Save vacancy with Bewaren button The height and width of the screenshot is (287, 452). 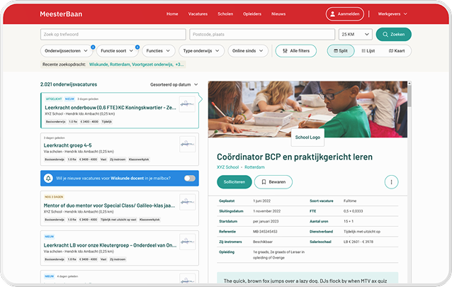[x=273, y=182]
